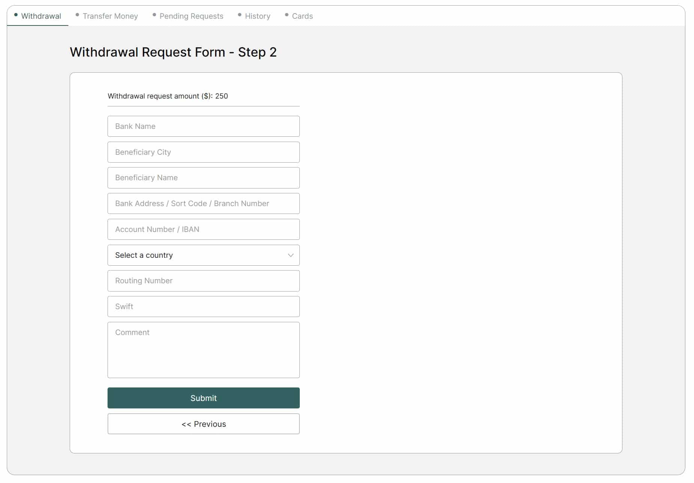Click the Bank Name field
Viewport: 694px width, 483px height.
coord(203,126)
